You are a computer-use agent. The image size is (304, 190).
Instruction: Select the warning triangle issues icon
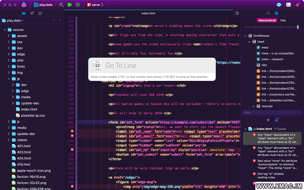[277, 120]
